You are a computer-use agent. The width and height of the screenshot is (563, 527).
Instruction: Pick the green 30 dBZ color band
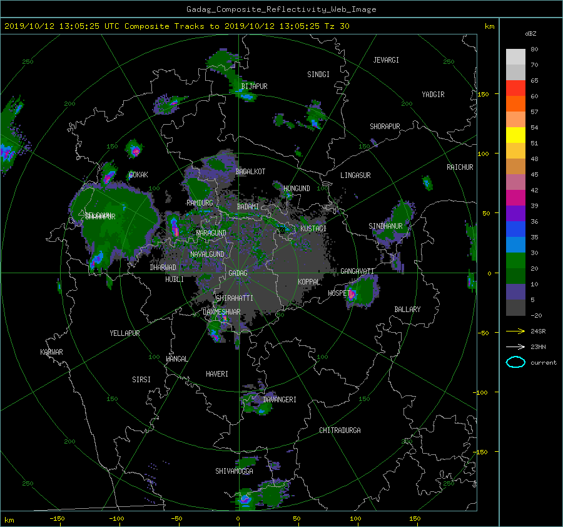515,260
